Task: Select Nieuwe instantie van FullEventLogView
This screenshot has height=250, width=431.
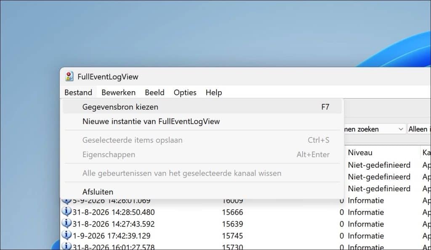Action: 202,121
